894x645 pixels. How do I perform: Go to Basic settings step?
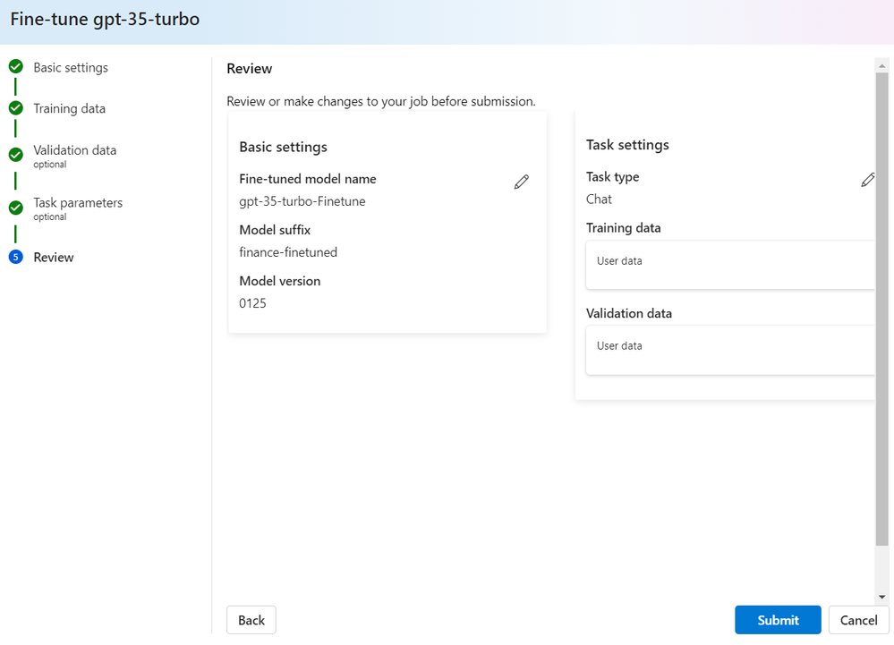[71, 67]
